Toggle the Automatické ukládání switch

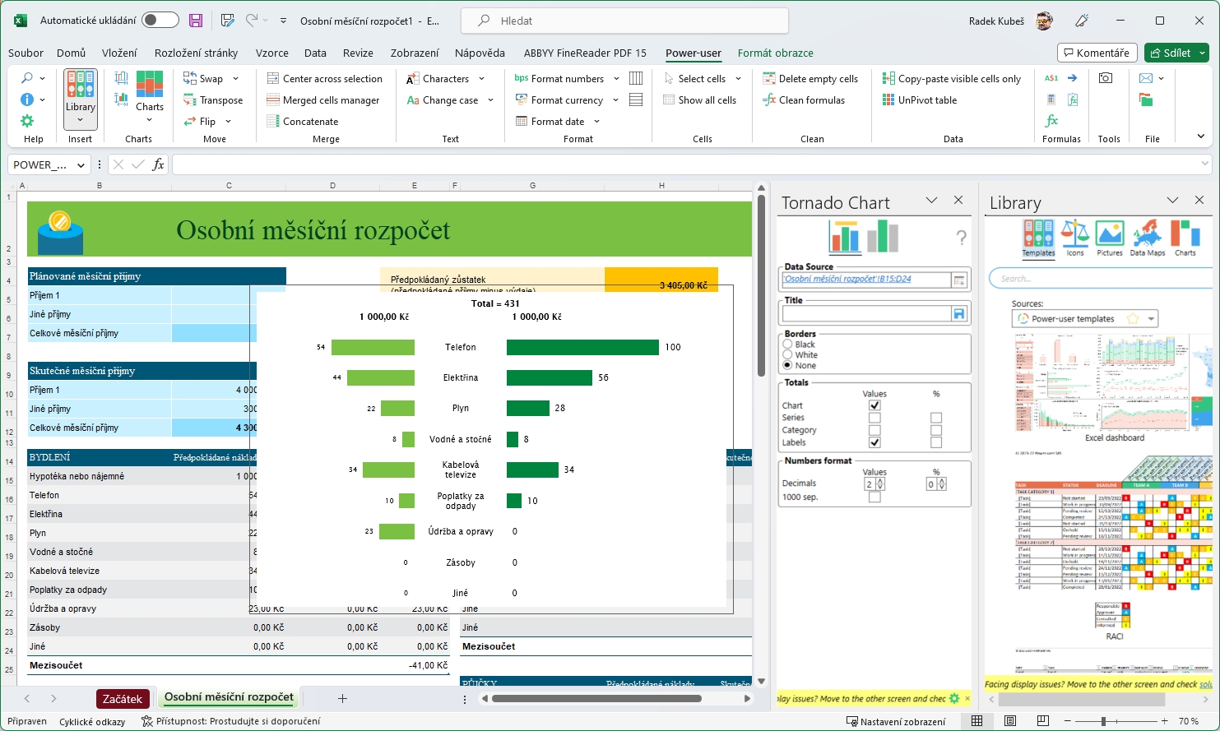point(160,21)
